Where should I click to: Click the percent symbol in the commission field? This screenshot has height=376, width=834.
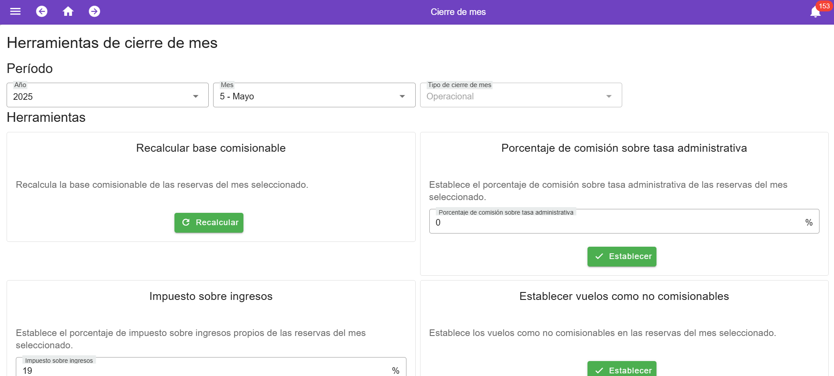coord(809,223)
